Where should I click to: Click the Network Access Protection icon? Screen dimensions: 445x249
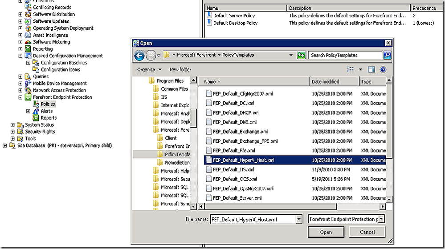click(x=28, y=90)
